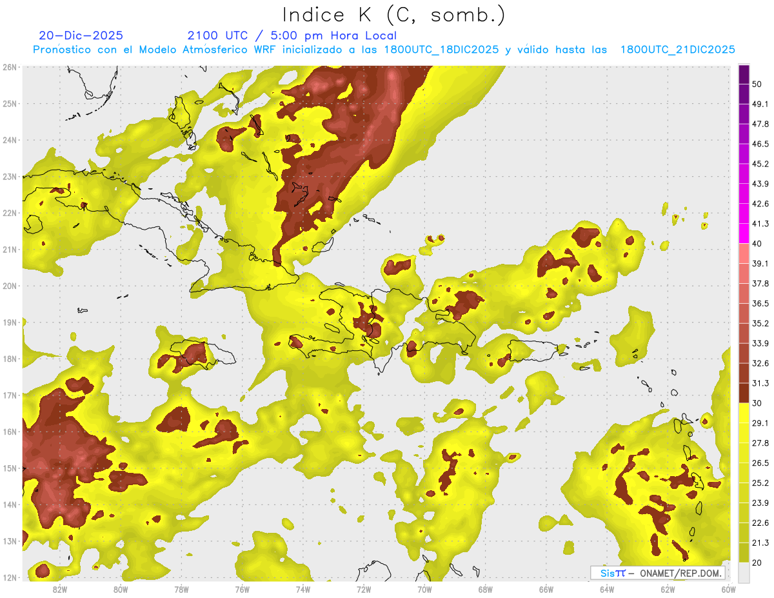Click the latitude label '18N'
The width and height of the screenshot is (774, 598).
tap(10, 359)
